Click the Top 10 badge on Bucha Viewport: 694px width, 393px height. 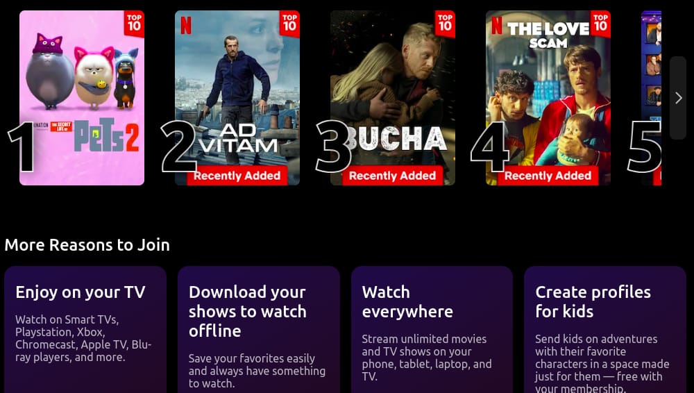[x=445, y=24]
